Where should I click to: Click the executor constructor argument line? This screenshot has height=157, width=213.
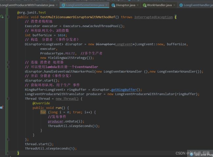[49, 49]
